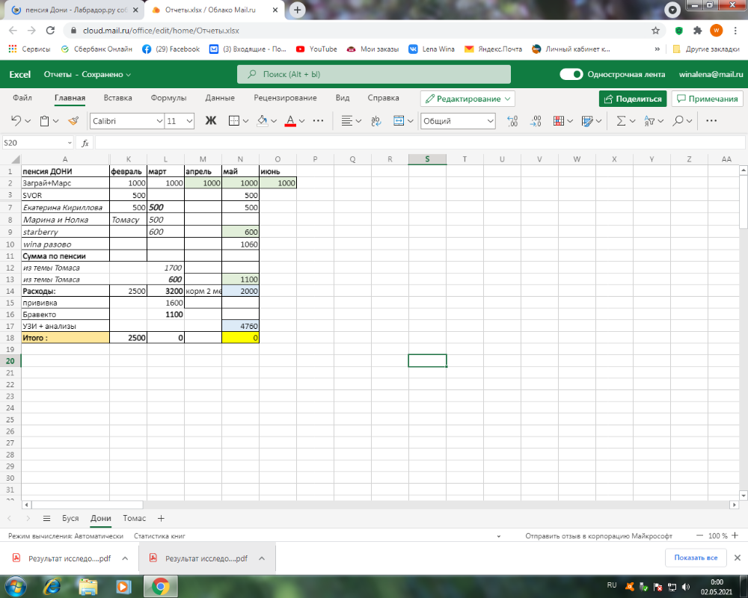The image size is (748, 598).
Task: Click the Поделиться share button
Action: [632, 99]
